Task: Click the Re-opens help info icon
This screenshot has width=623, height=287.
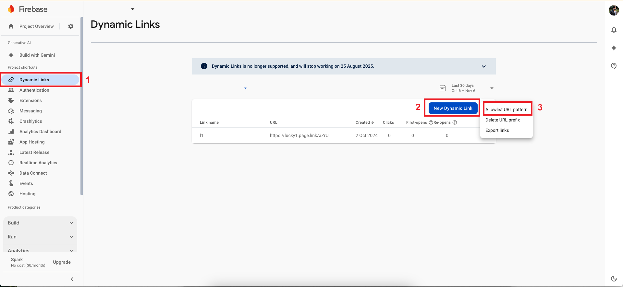Action: coord(455,122)
